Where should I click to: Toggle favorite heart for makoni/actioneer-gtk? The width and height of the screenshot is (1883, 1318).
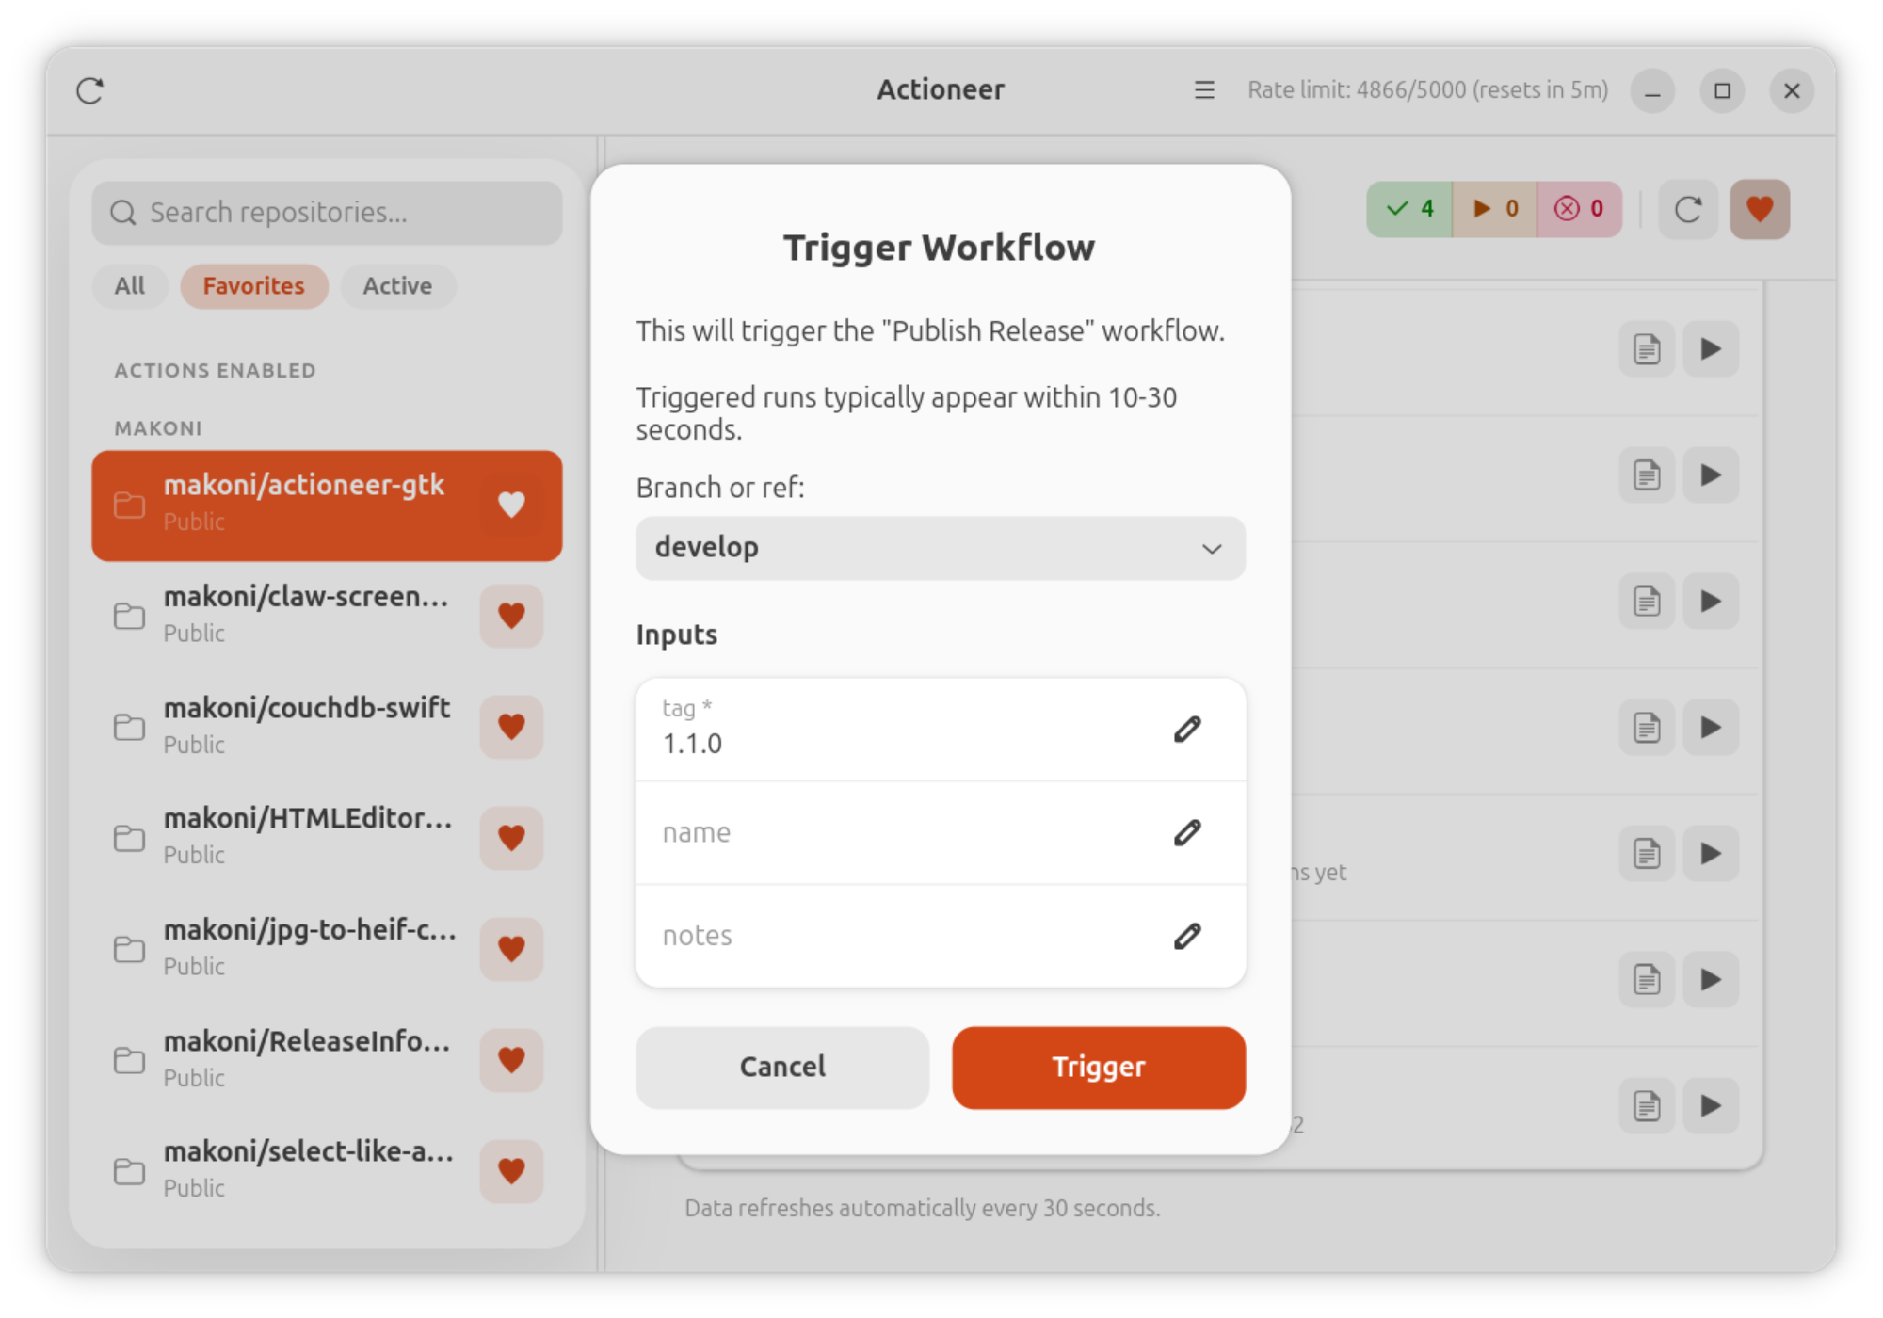[x=511, y=506]
